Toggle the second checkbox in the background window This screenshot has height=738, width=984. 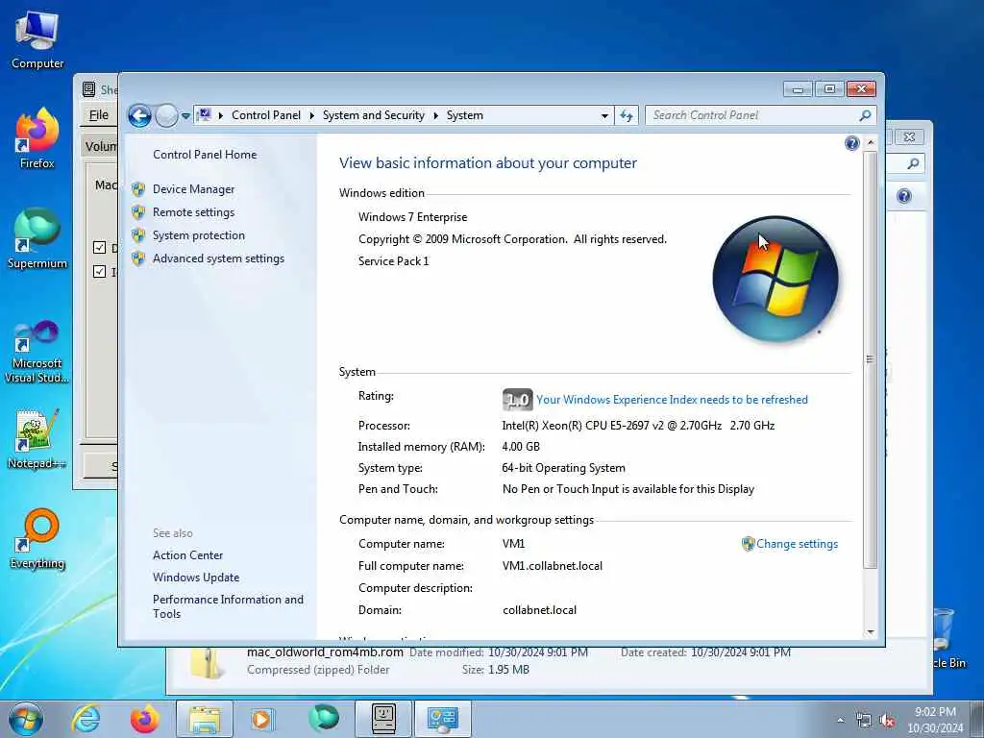point(99,271)
